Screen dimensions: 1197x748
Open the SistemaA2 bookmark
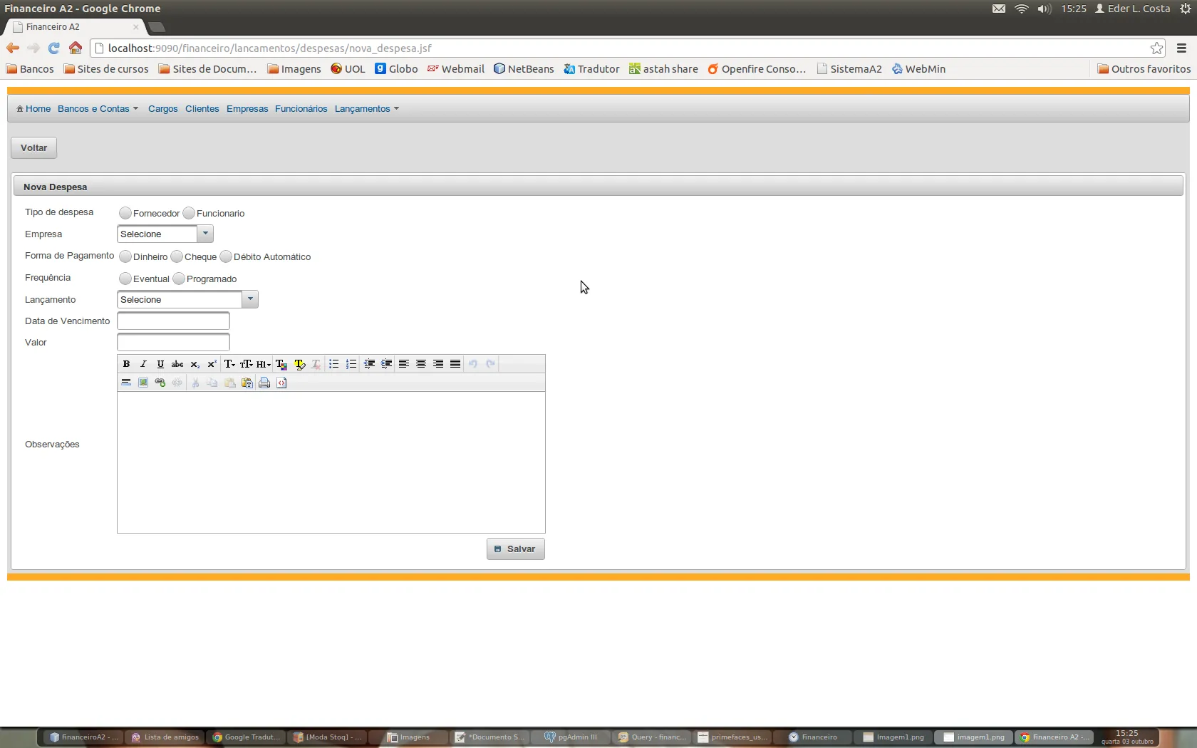(849, 69)
